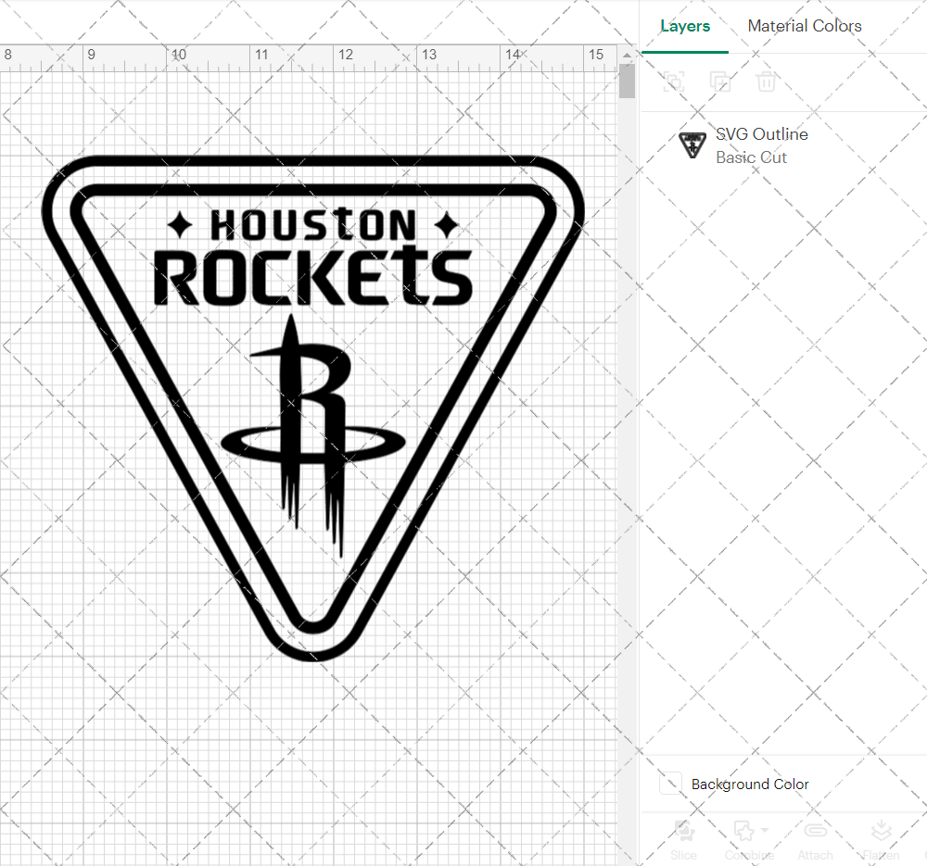Click the Background Color label

[750, 784]
